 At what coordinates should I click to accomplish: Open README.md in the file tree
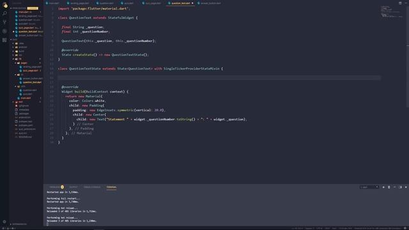tap(25, 137)
